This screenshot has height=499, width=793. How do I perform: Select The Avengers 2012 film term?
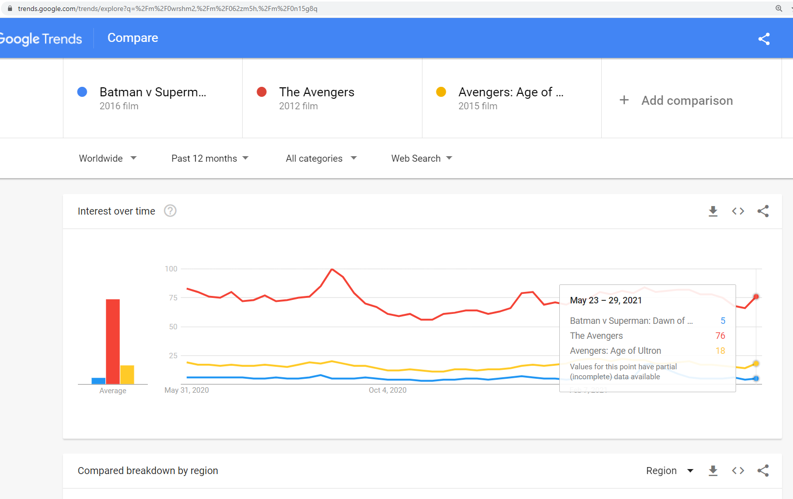coord(332,98)
